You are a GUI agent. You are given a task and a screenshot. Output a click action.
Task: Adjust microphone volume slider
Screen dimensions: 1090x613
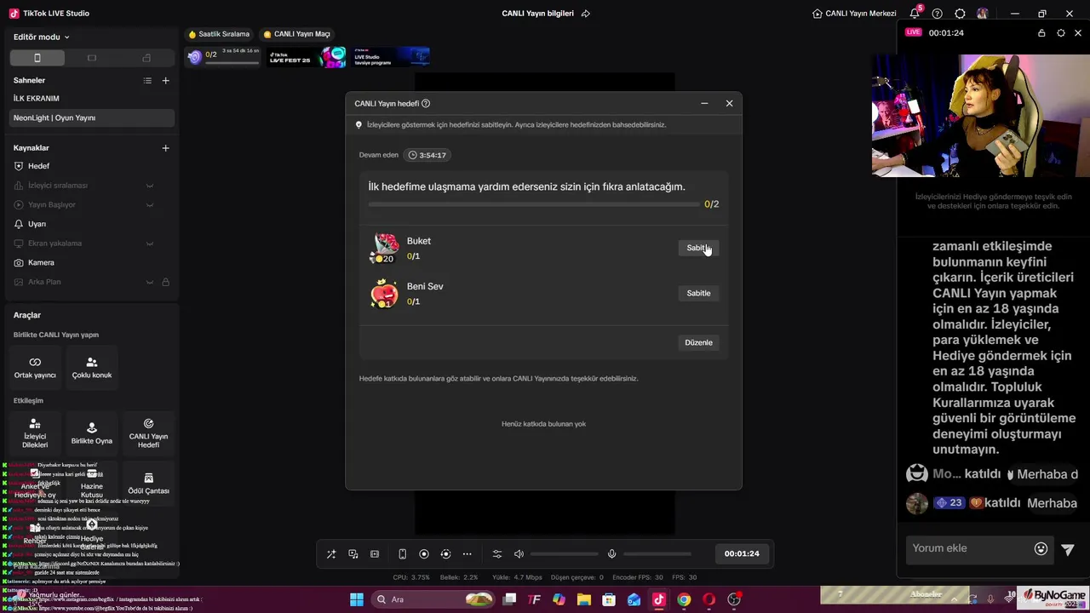[657, 554]
